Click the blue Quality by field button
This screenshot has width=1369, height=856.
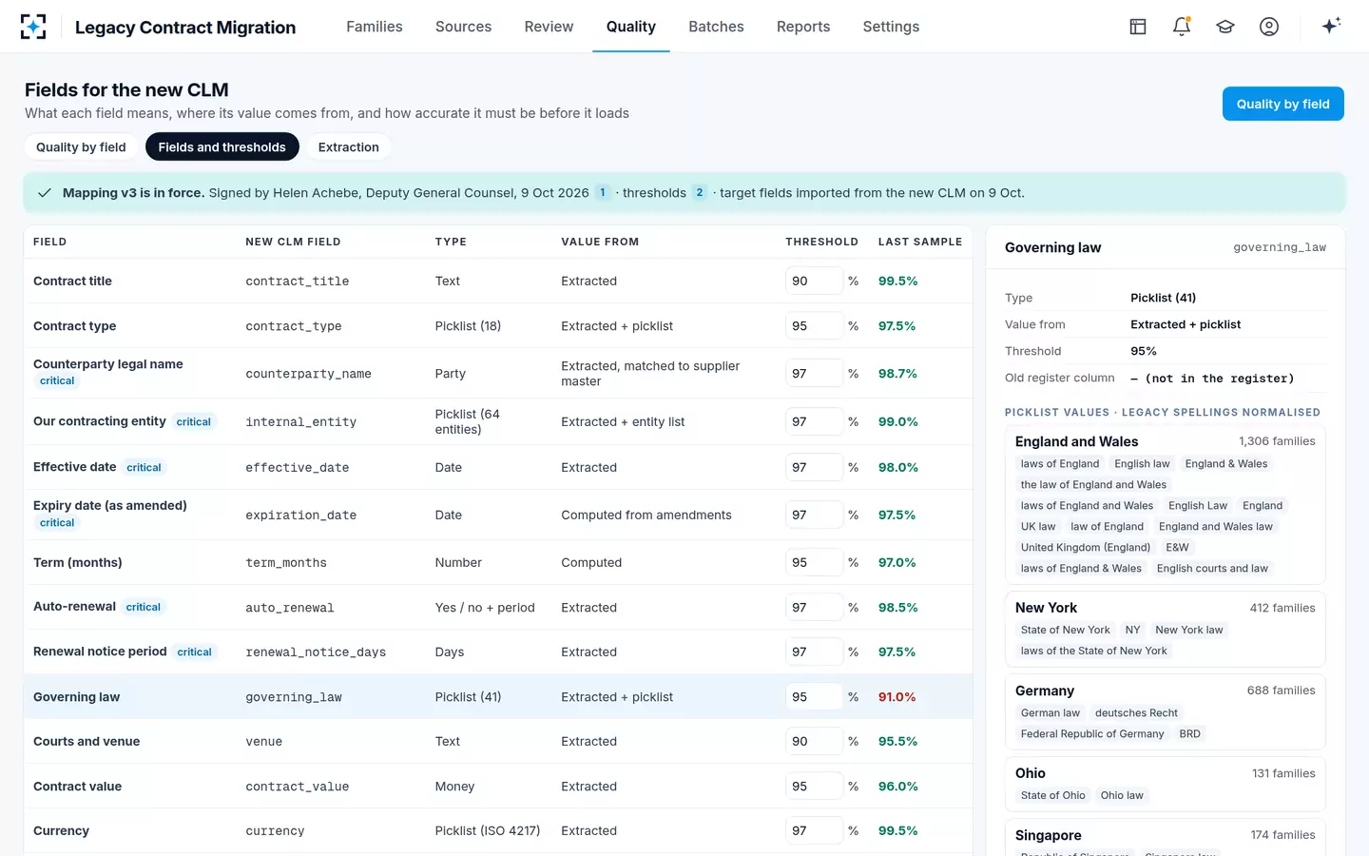pyautogui.click(x=1282, y=104)
